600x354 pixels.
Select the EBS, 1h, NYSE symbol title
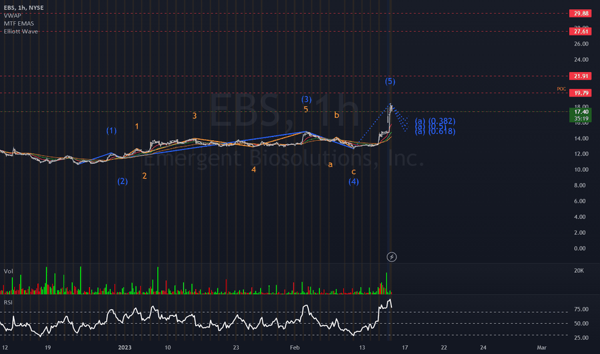point(24,8)
